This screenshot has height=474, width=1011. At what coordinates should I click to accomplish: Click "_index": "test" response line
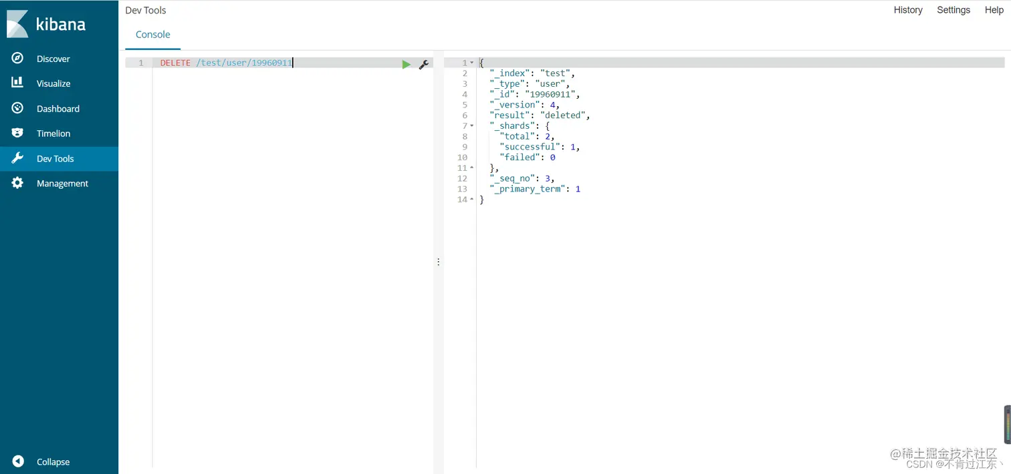(x=532, y=73)
